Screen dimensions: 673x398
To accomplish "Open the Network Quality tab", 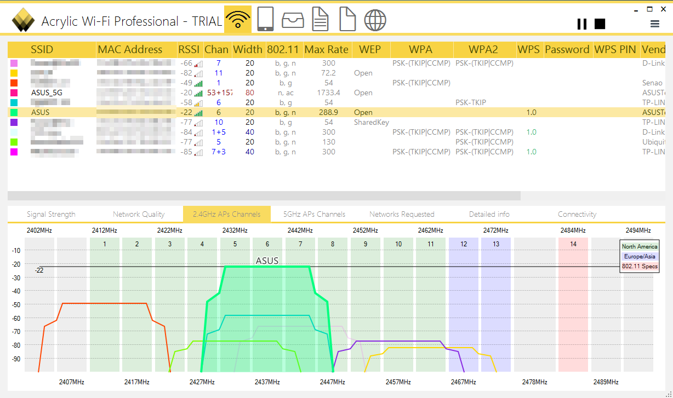I will pos(139,214).
